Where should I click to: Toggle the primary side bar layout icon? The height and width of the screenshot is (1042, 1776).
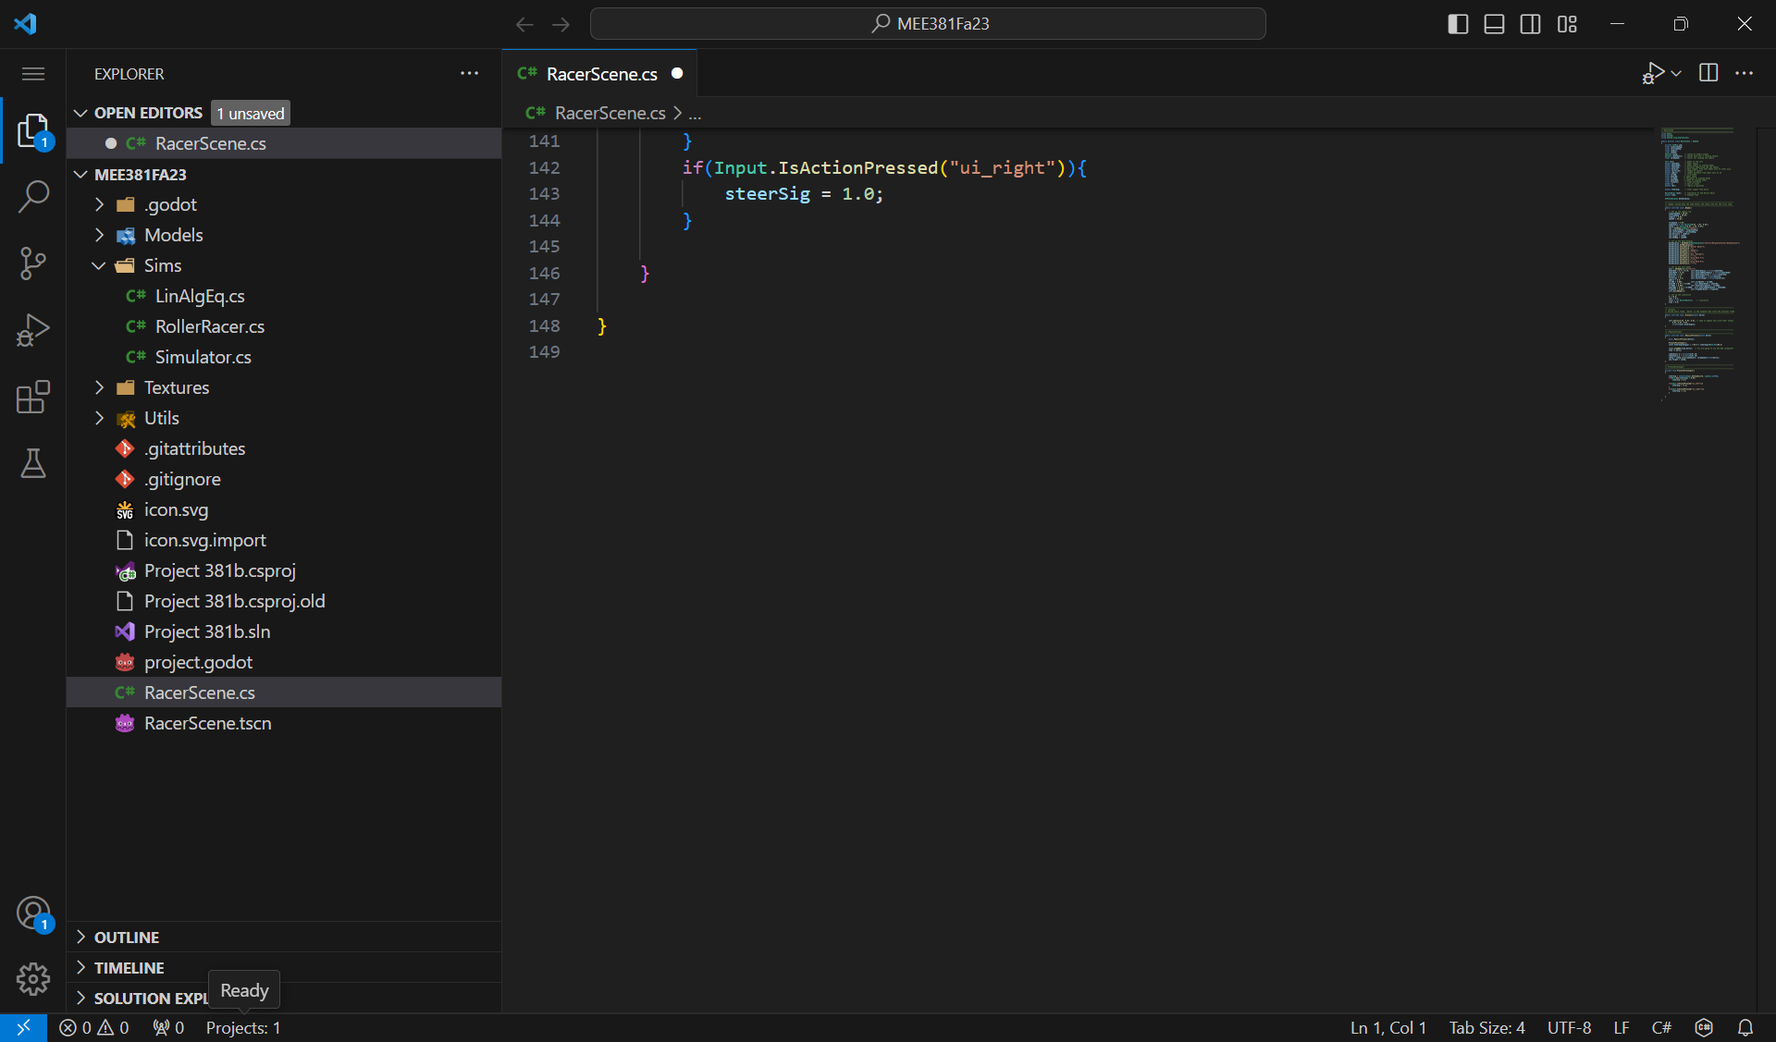(x=1458, y=24)
